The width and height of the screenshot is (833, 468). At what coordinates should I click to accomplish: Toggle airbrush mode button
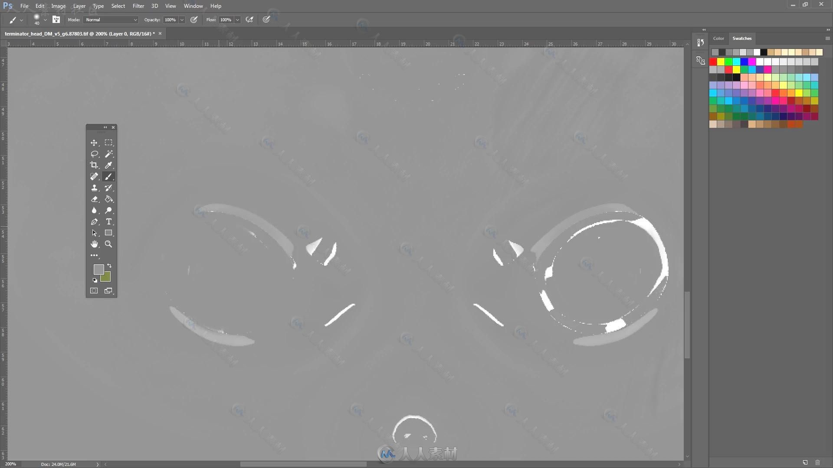click(249, 19)
